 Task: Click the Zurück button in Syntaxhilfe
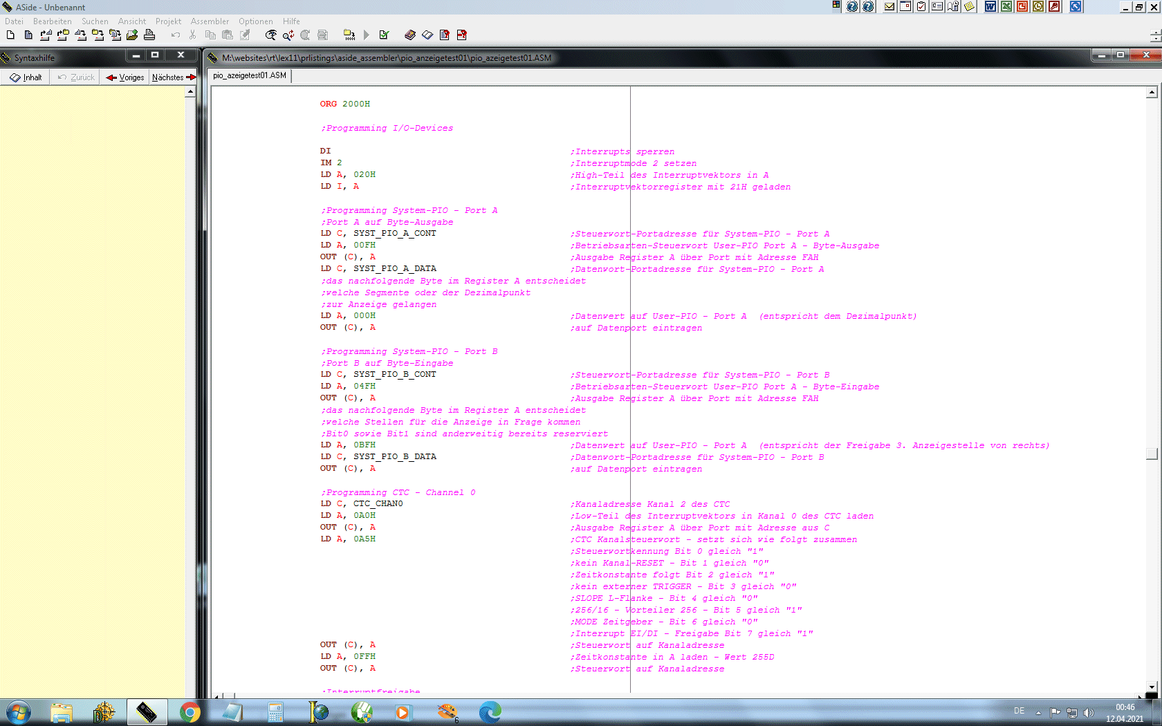[76, 77]
